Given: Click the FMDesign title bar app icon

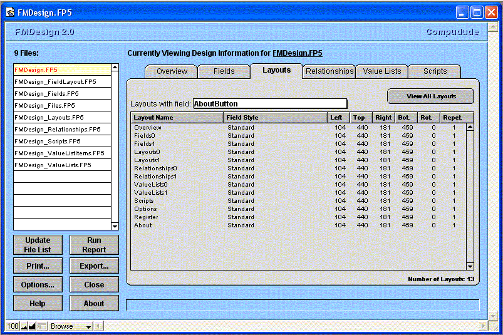Looking at the screenshot, I should coord(11,12).
